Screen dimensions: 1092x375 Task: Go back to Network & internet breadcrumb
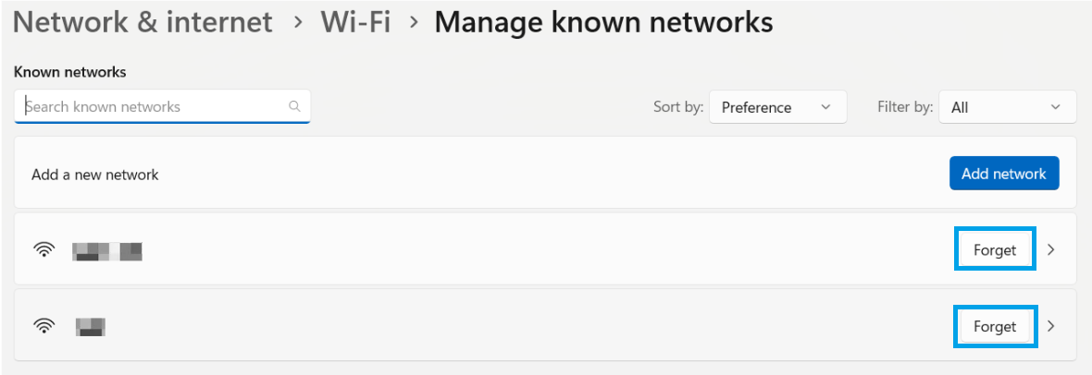click(143, 22)
